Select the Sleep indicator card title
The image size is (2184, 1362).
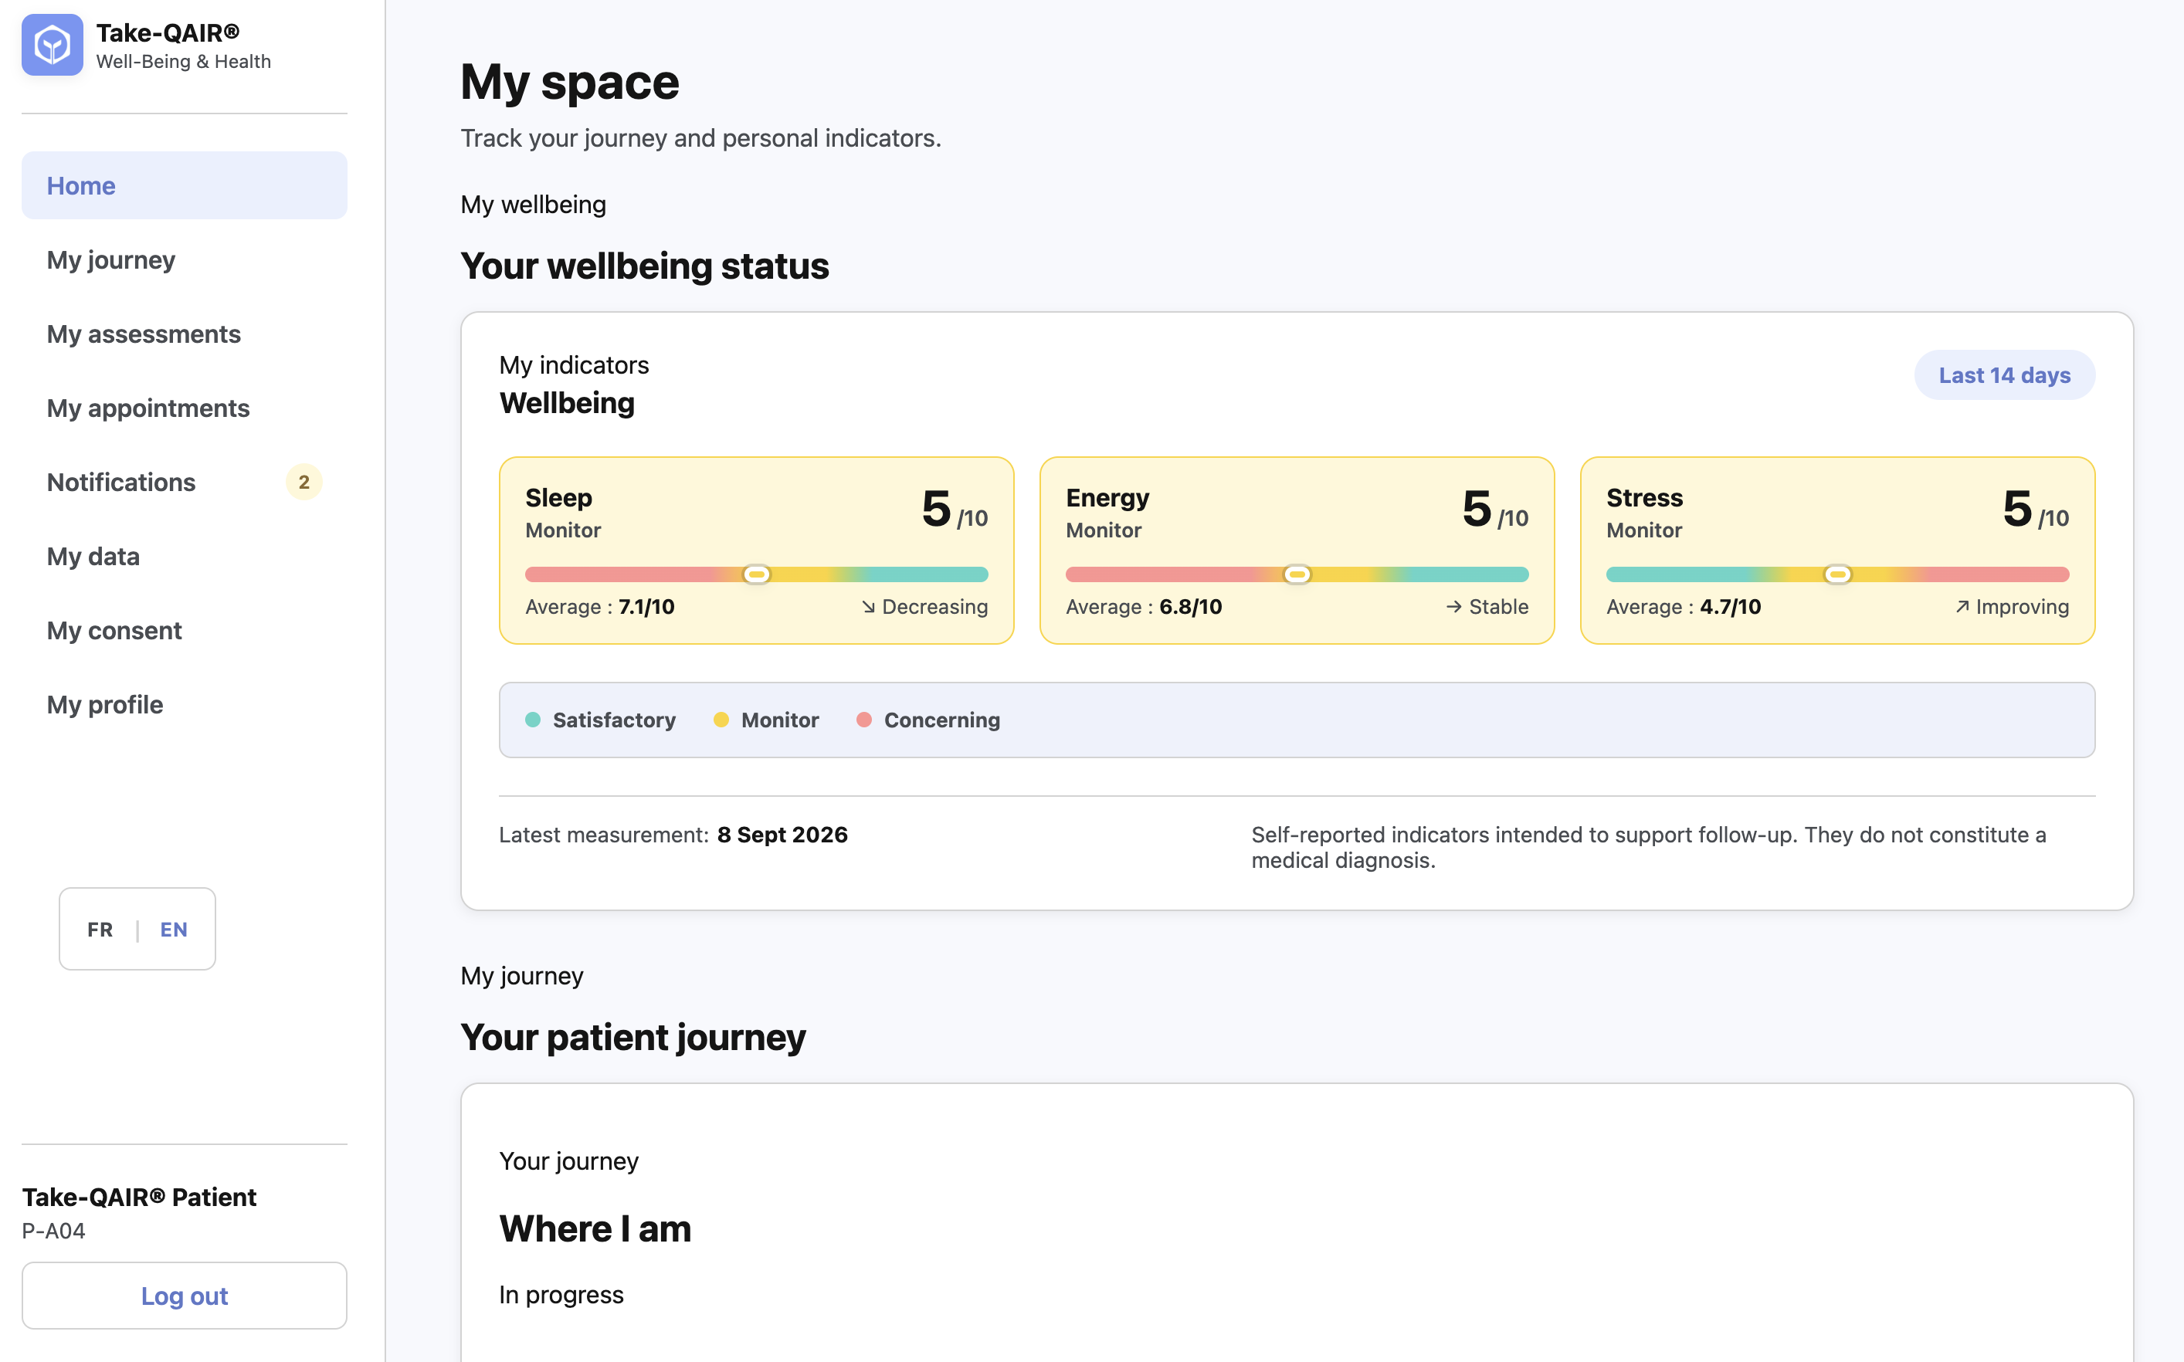coord(558,497)
